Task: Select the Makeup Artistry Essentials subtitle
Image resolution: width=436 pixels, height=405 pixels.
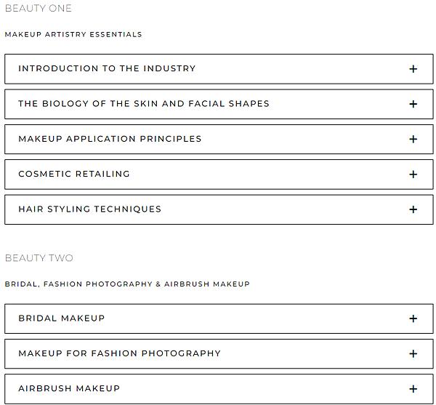Action: pyautogui.click(x=73, y=34)
